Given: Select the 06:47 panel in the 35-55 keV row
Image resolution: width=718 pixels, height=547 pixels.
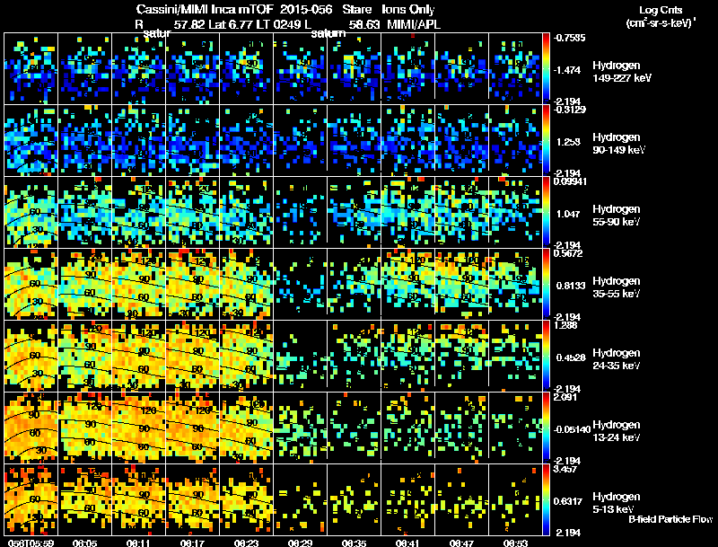Looking at the screenshot, I should 461,284.
